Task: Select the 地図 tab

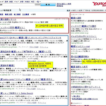Action: coord(33,2)
